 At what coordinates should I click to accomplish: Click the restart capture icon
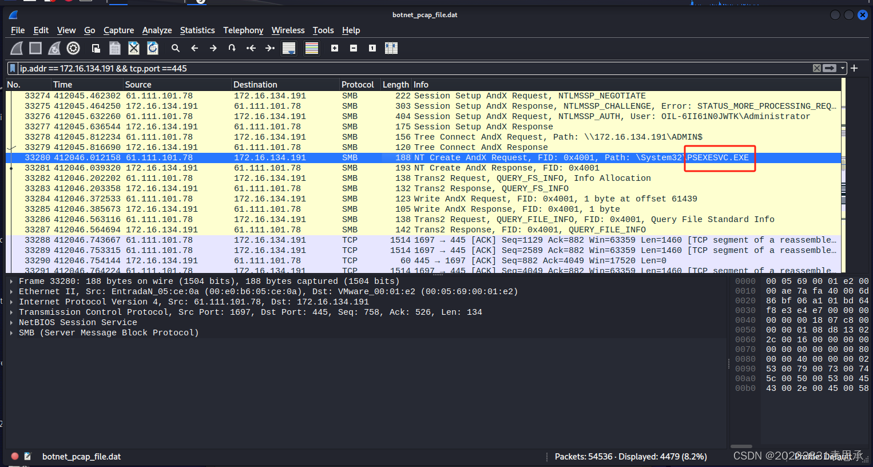(x=54, y=49)
